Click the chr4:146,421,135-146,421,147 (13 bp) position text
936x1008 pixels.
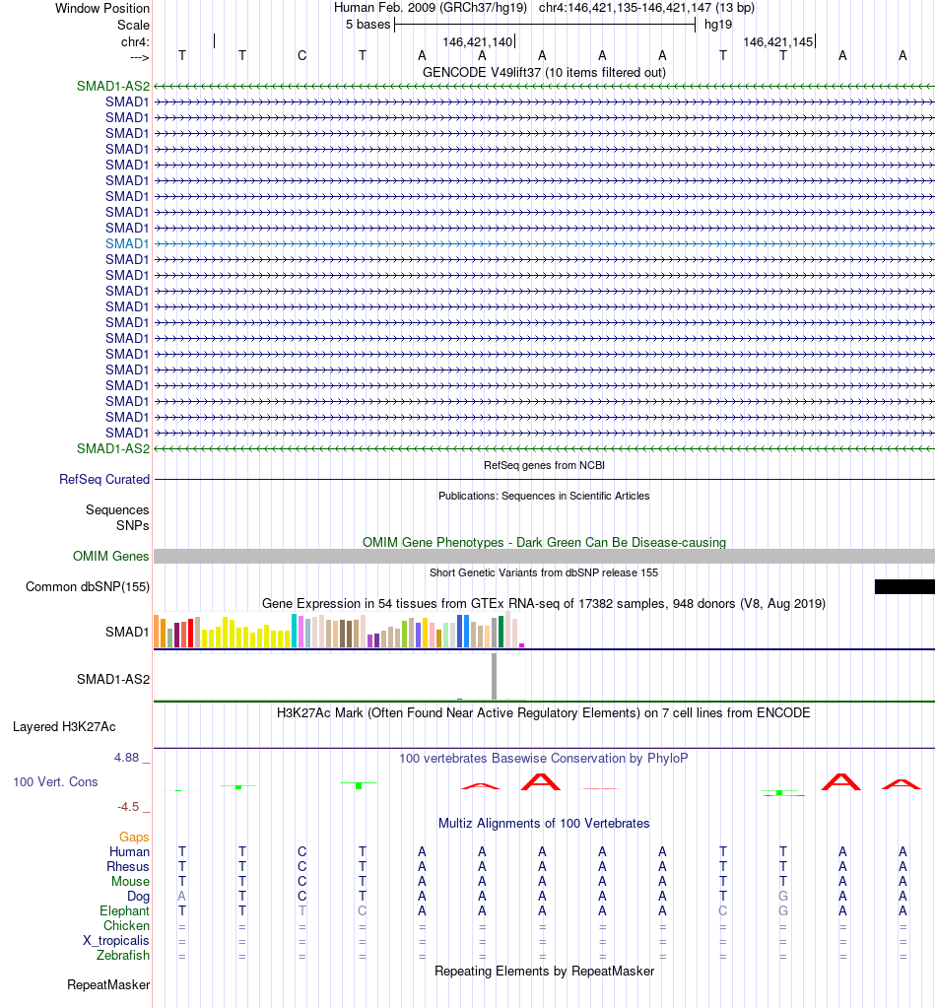pyautogui.click(x=646, y=8)
